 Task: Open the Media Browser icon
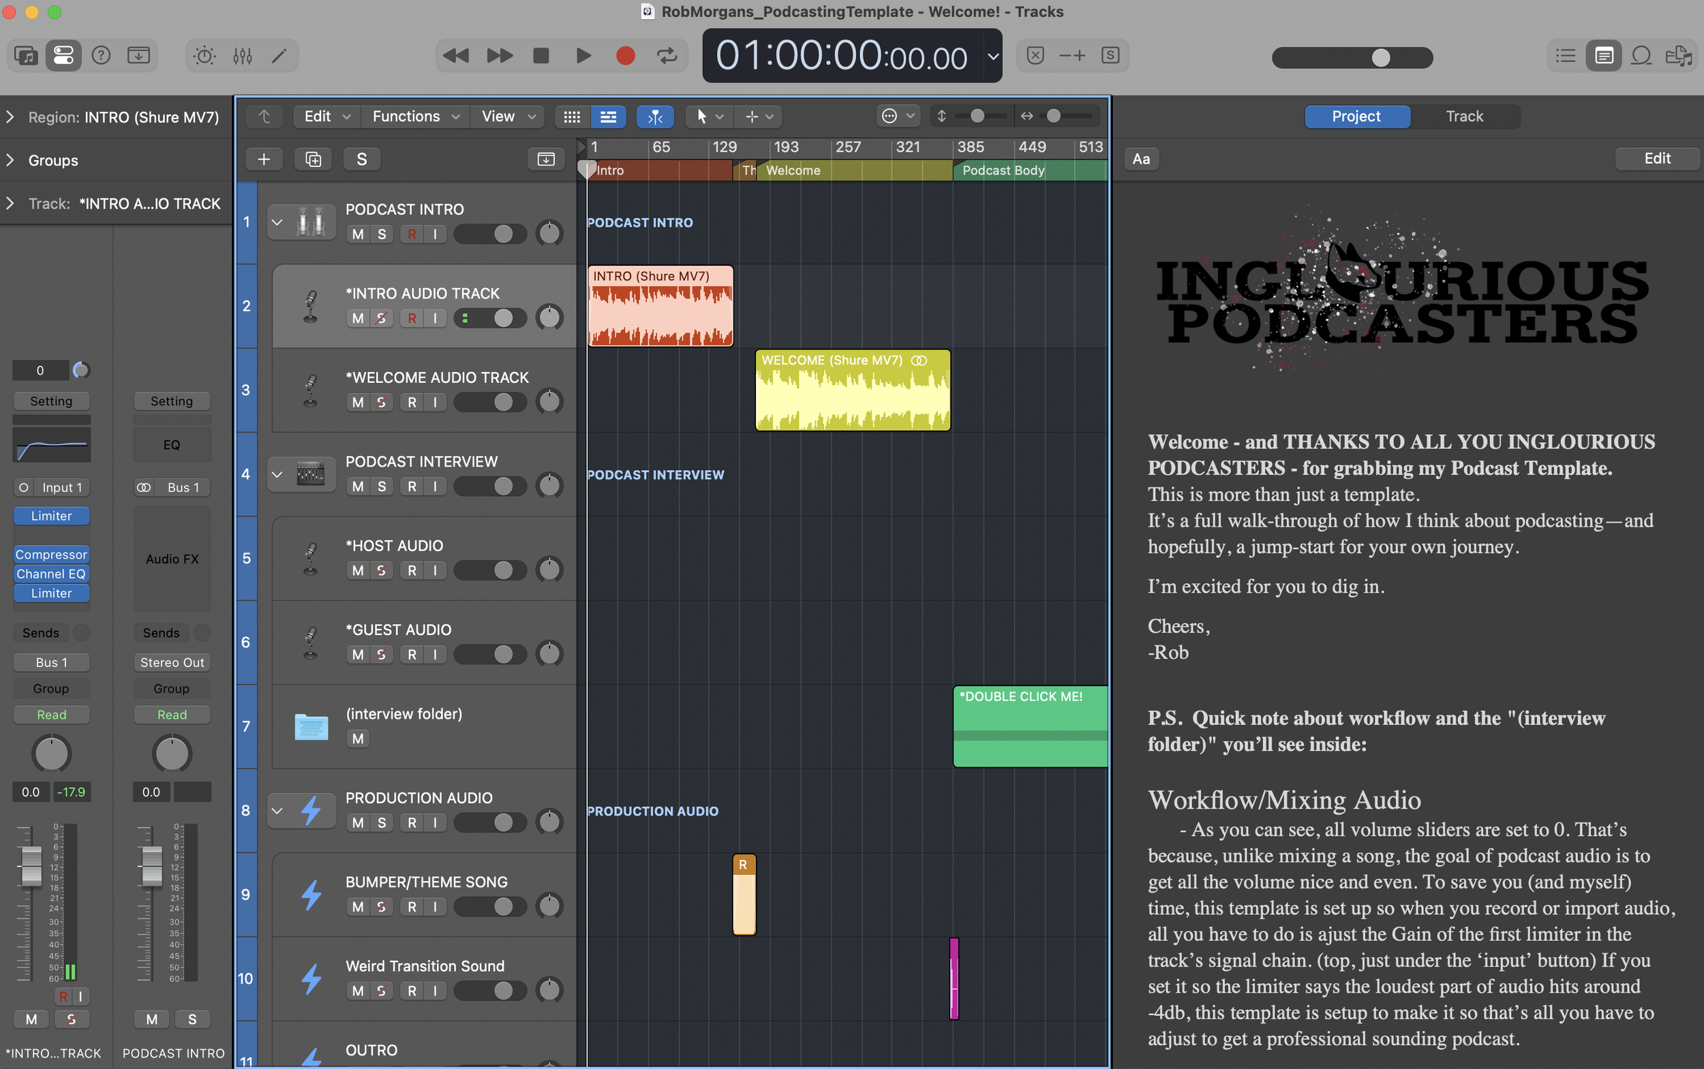[1679, 55]
